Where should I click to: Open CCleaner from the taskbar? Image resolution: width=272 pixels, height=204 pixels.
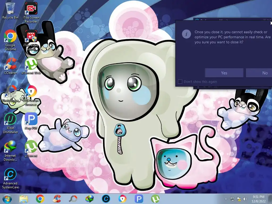tap(57, 199)
